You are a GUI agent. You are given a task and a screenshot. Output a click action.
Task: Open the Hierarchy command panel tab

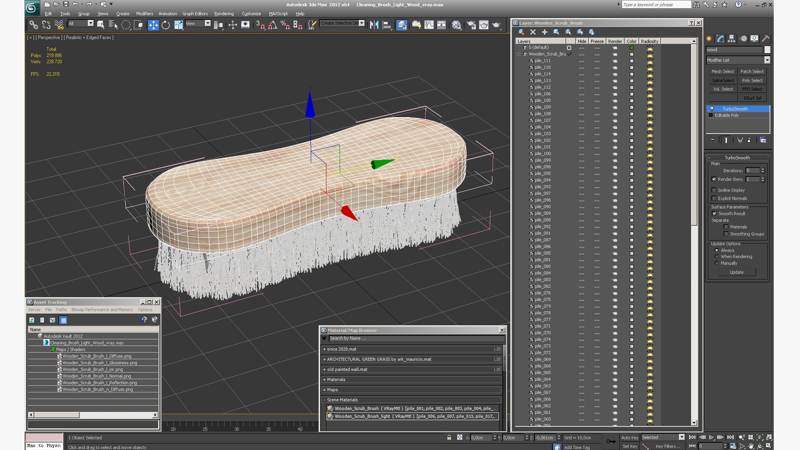point(732,38)
